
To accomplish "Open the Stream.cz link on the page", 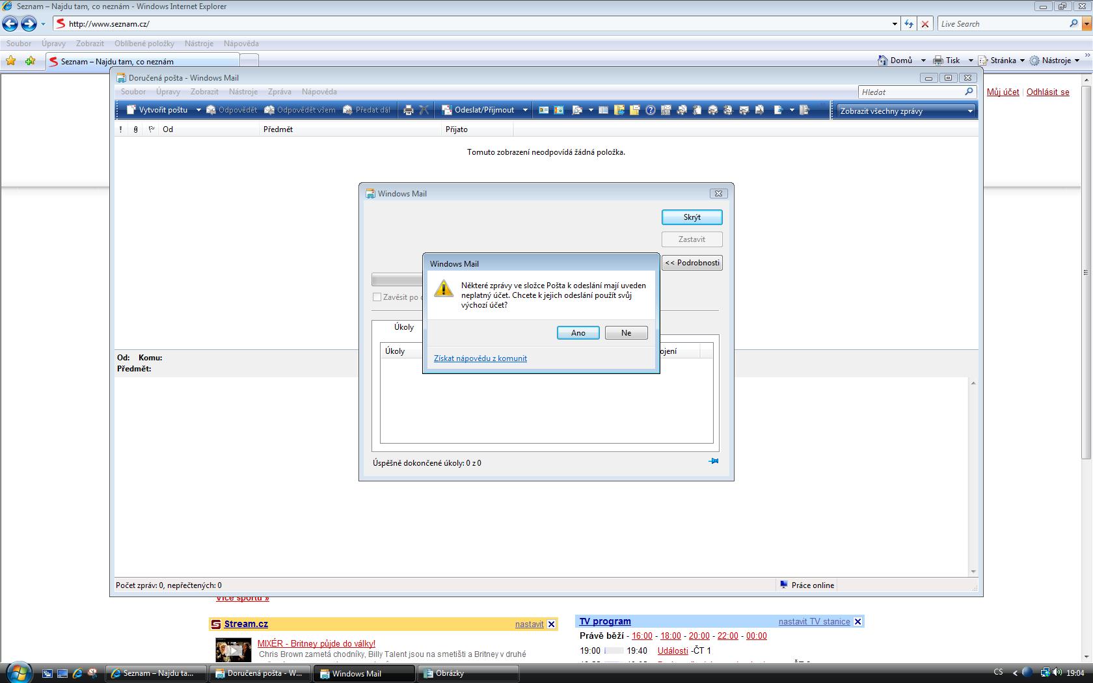I will tap(246, 624).
